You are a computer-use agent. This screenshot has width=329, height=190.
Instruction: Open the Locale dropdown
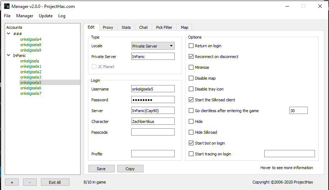153,46
